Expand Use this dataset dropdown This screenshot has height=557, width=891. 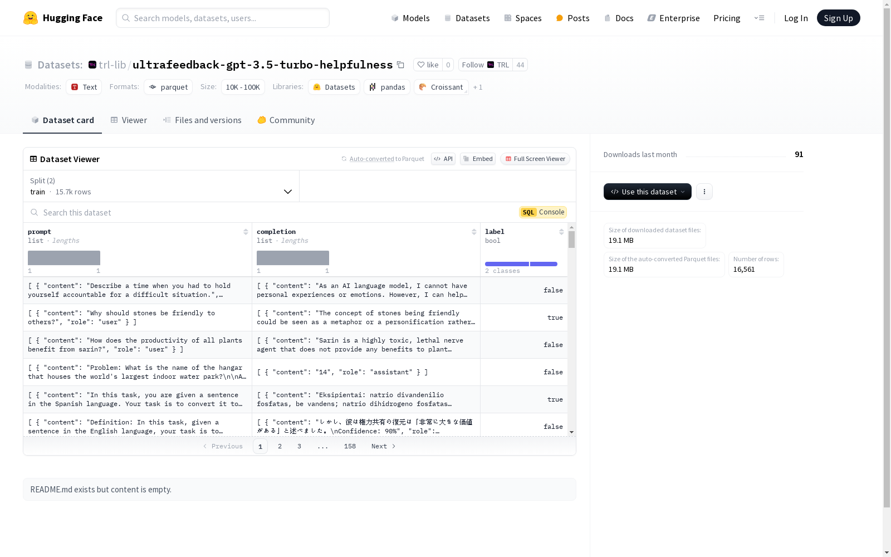[x=648, y=192]
